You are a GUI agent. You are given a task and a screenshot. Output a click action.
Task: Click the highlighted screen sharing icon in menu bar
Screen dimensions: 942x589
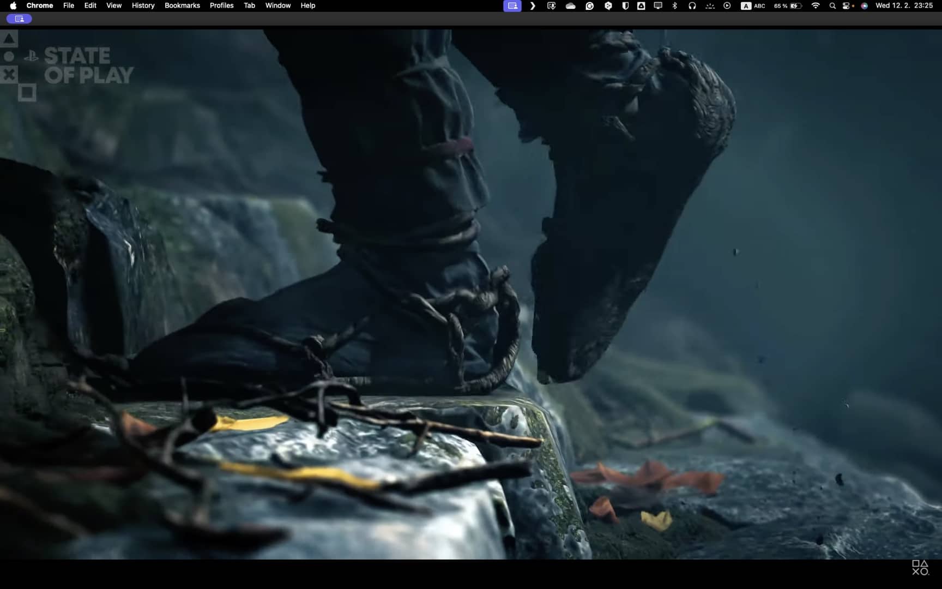pyautogui.click(x=512, y=5)
